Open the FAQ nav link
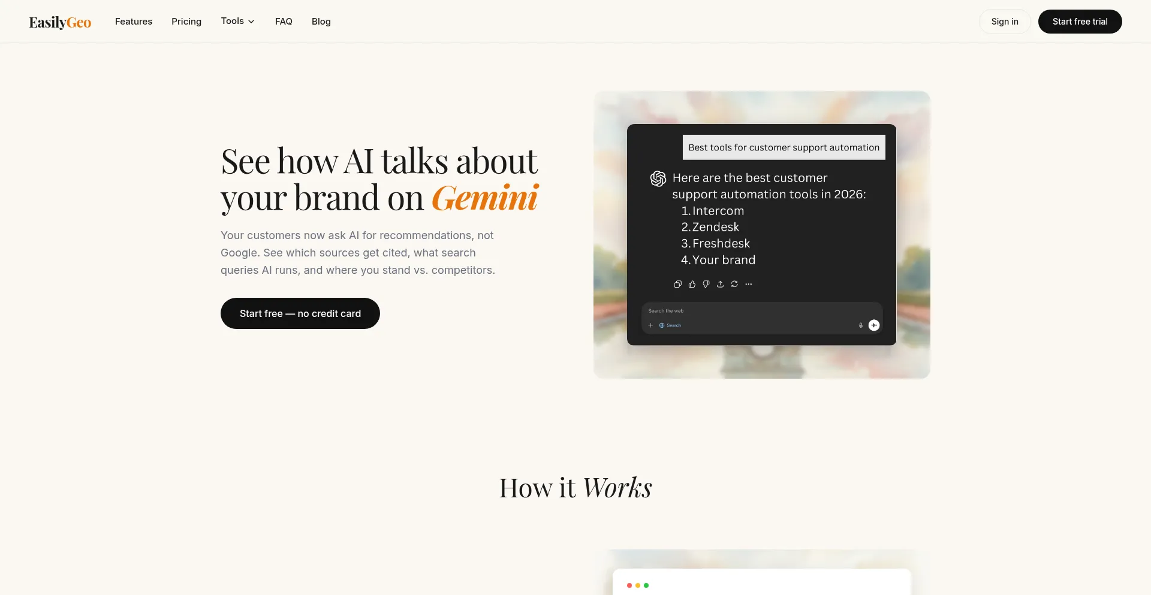The height and width of the screenshot is (595, 1151). click(x=284, y=22)
